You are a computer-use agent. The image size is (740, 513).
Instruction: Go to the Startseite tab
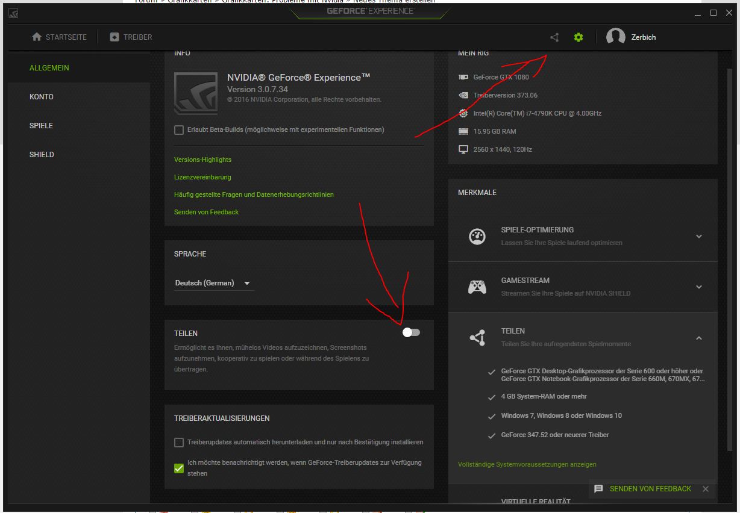(59, 37)
